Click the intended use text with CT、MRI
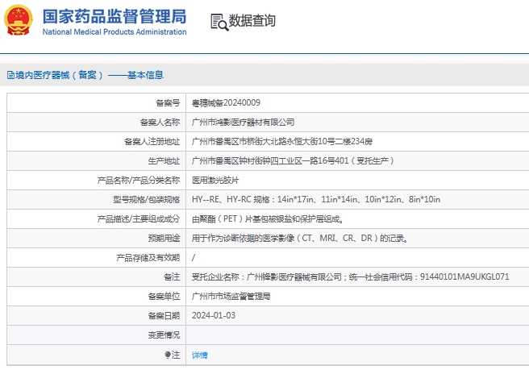 pos(300,238)
